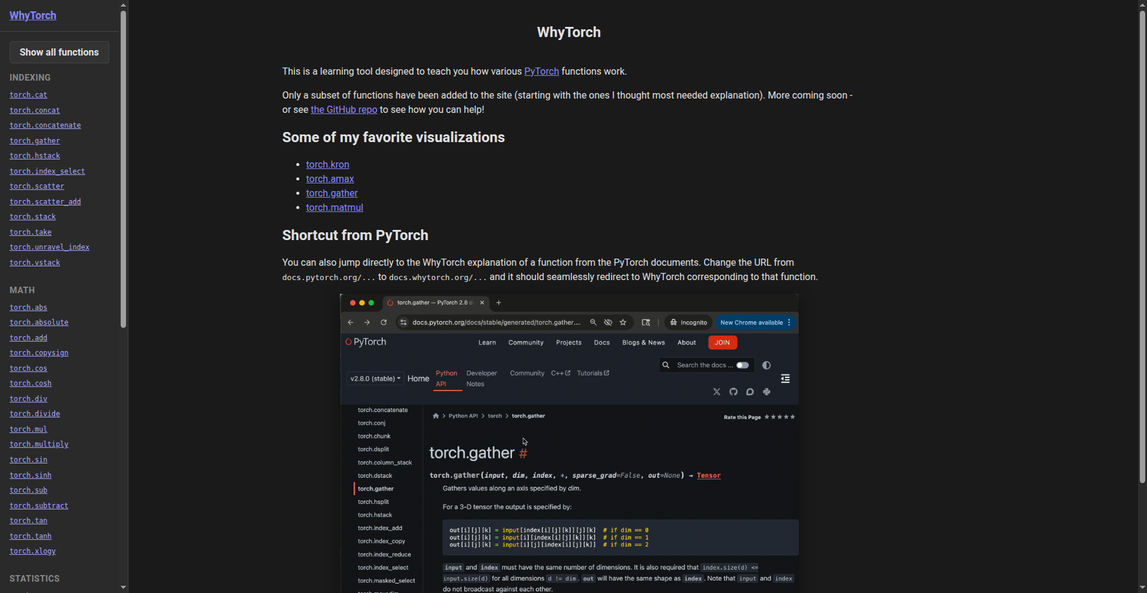The height and width of the screenshot is (593, 1147).
Task: Click the X (Twitter) icon in PyTorch header
Action: click(716, 392)
